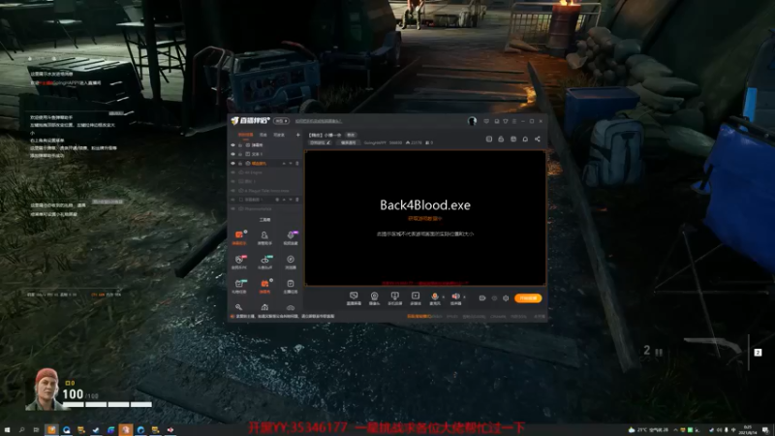Toggle the eye on the second source row
This screenshot has height=436, width=775.
point(232,154)
